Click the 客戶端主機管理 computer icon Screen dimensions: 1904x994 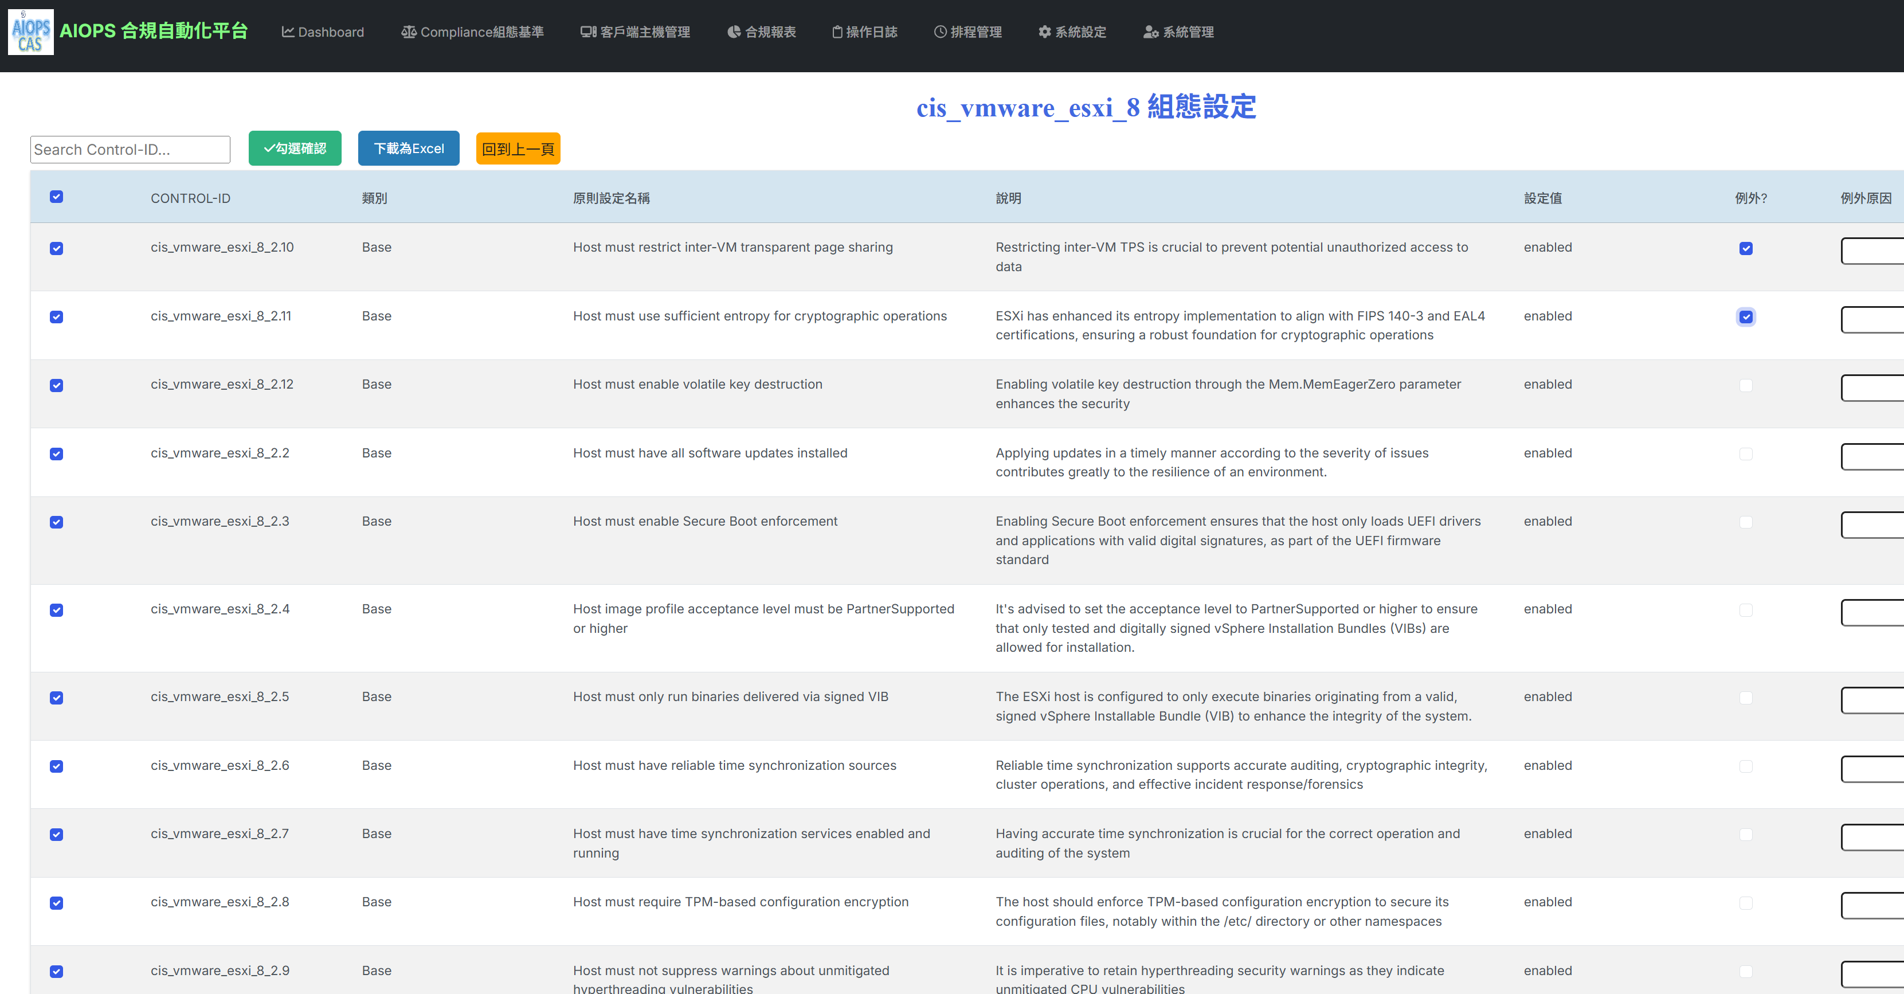coord(589,32)
